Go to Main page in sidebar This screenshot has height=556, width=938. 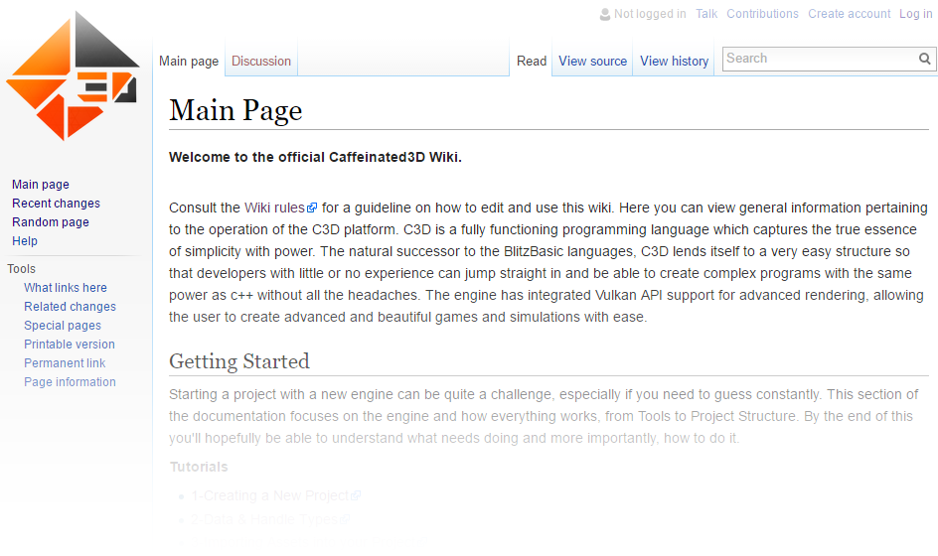(41, 184)
